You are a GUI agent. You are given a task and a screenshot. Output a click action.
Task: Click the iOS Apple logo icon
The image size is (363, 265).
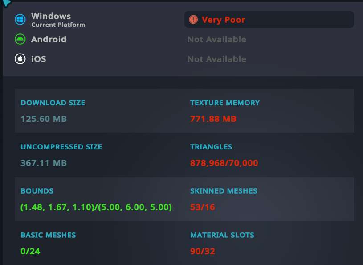(x=20, y=59)
